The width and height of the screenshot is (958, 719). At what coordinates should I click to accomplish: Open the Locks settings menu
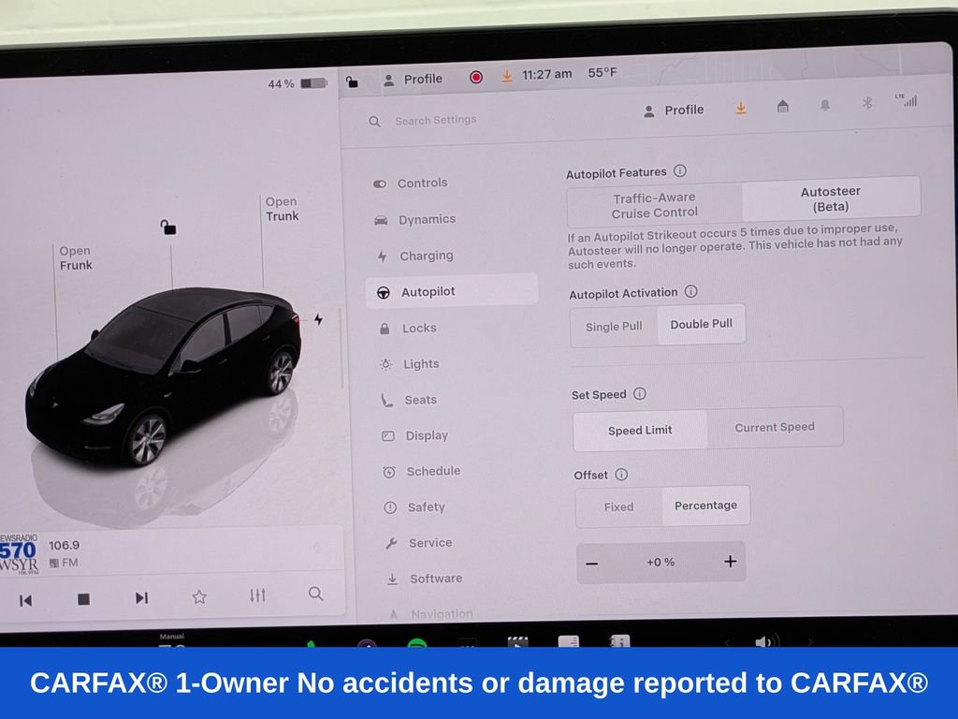[418, 329]
